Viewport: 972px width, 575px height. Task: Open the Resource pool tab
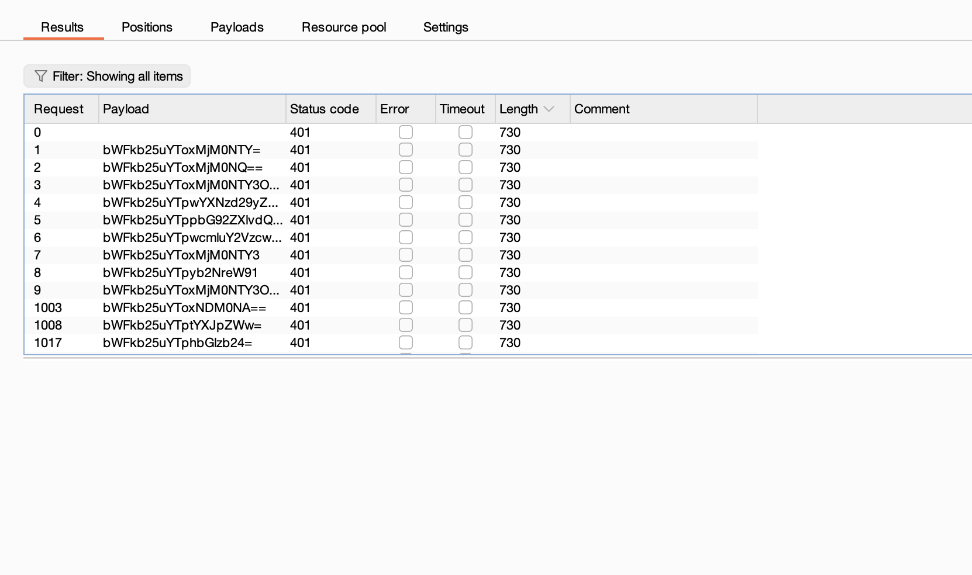pyautogui.click(x=344, y=27)
